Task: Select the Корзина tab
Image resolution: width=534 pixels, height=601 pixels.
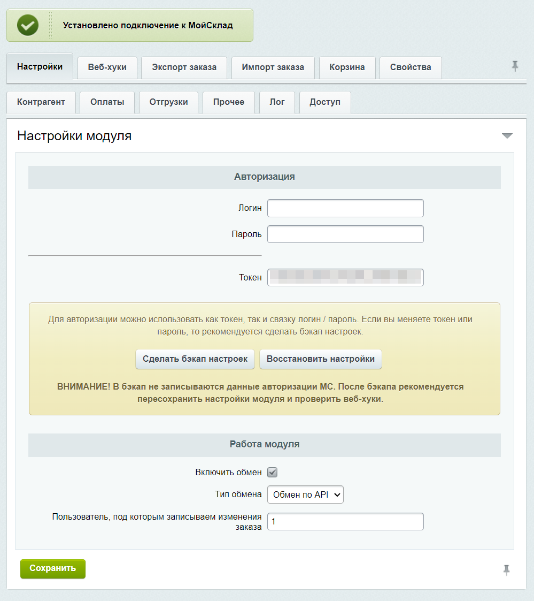Action: [x=347, y=67]
